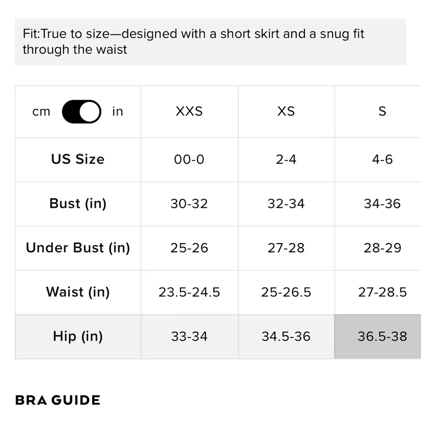This screenshot has width=421, height=421.
Task: Click the Hip (in) row label
Action: 78,336
